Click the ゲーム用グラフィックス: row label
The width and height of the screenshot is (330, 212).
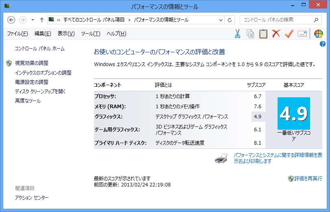click(117, 129)
